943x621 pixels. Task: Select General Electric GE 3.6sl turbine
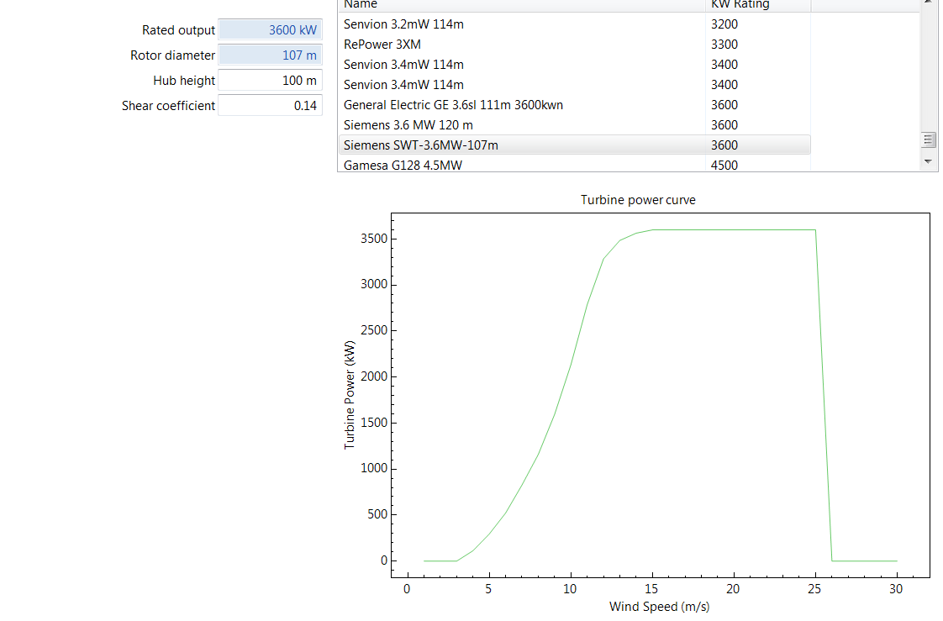[x=453, y=105]
